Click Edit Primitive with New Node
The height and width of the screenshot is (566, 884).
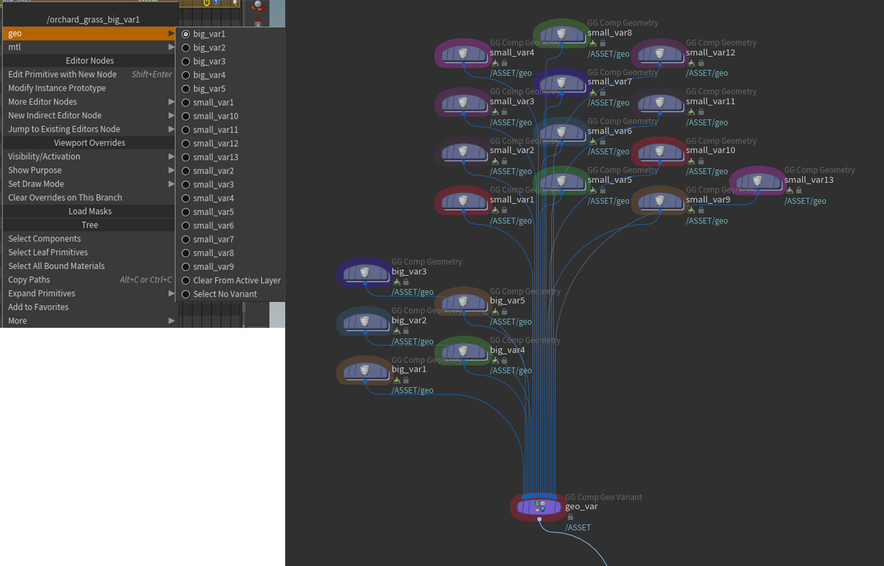pos(62,75)
